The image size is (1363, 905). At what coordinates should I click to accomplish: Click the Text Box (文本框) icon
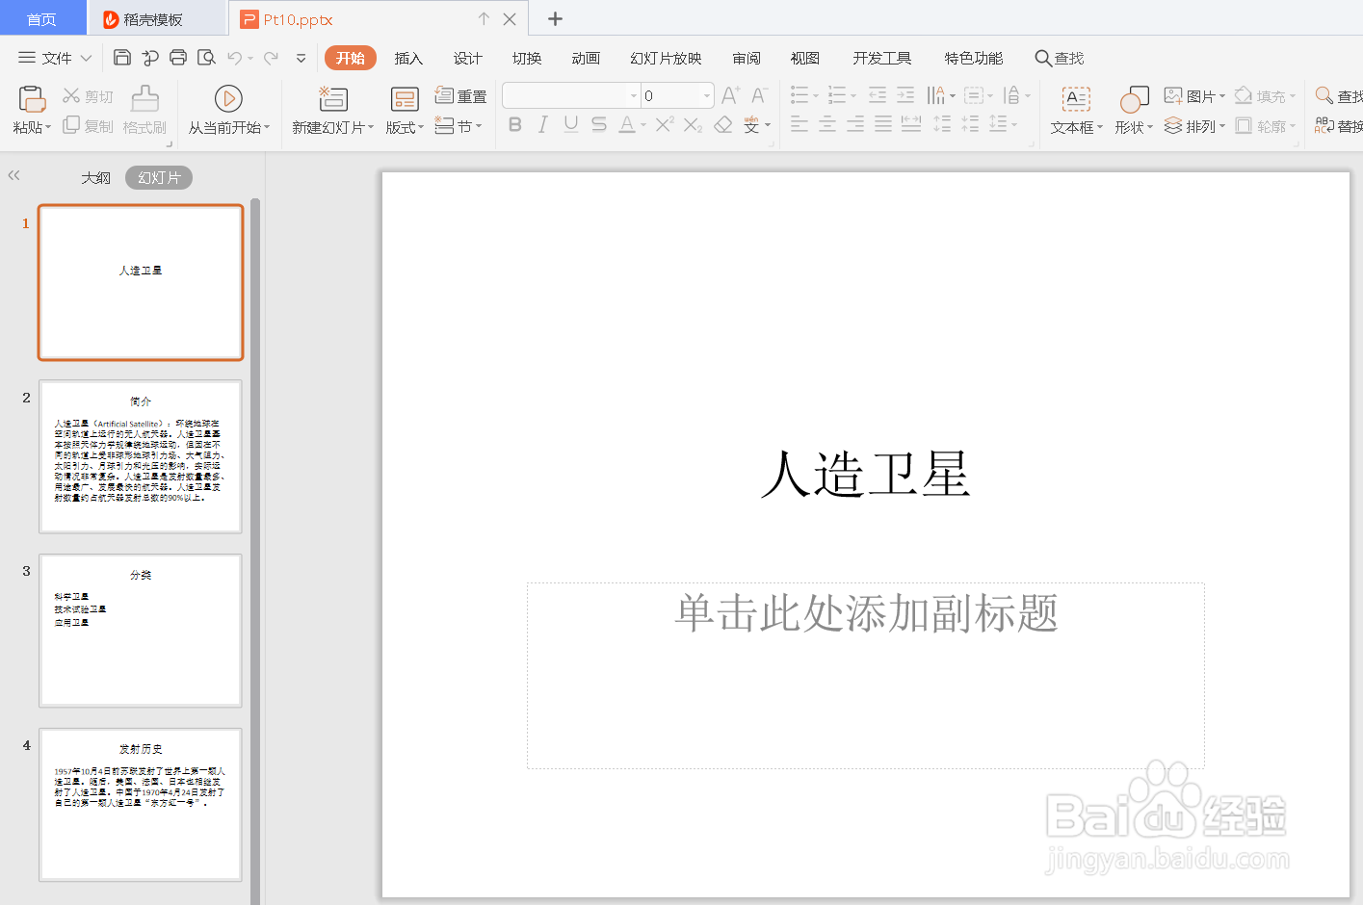coord(1076,98)
